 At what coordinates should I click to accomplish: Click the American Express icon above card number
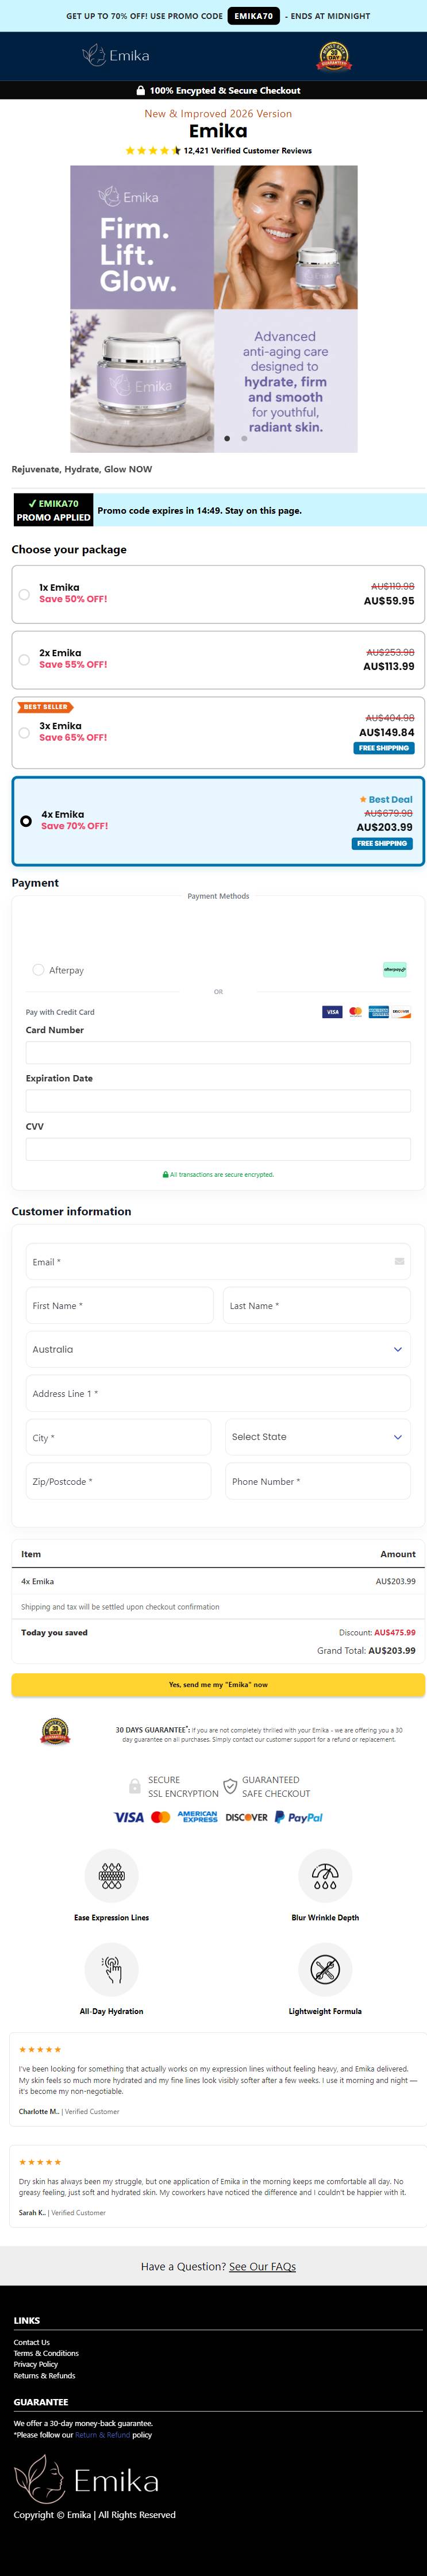378,1012
